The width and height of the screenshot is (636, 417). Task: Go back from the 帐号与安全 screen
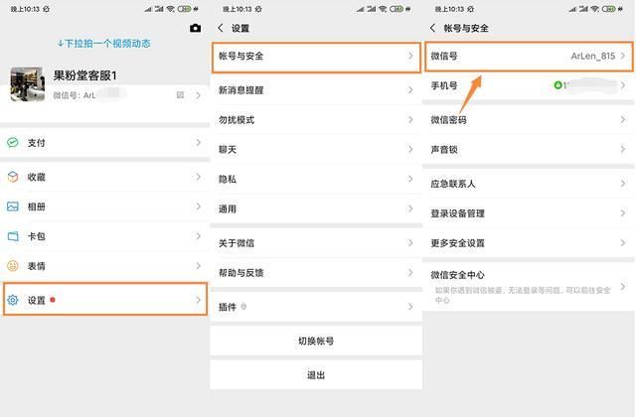[x=433, y=28]
